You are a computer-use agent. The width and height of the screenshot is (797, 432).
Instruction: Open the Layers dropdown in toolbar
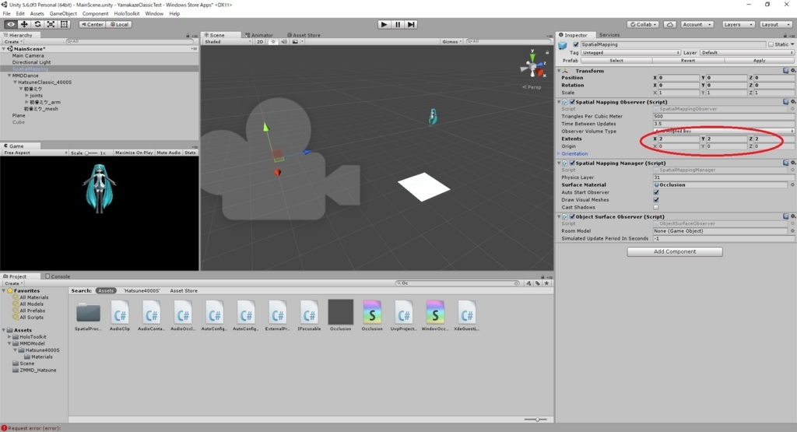tap(738, 24)
